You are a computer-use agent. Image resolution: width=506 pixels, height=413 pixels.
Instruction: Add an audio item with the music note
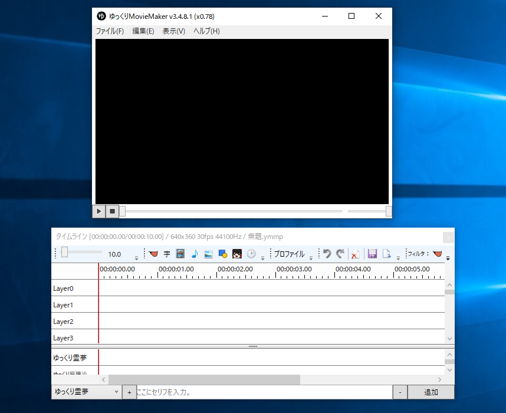[x=194, y=254]
